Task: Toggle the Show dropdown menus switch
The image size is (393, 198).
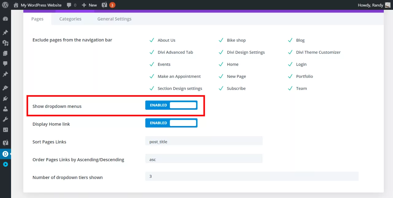Action: click(171, 105)
